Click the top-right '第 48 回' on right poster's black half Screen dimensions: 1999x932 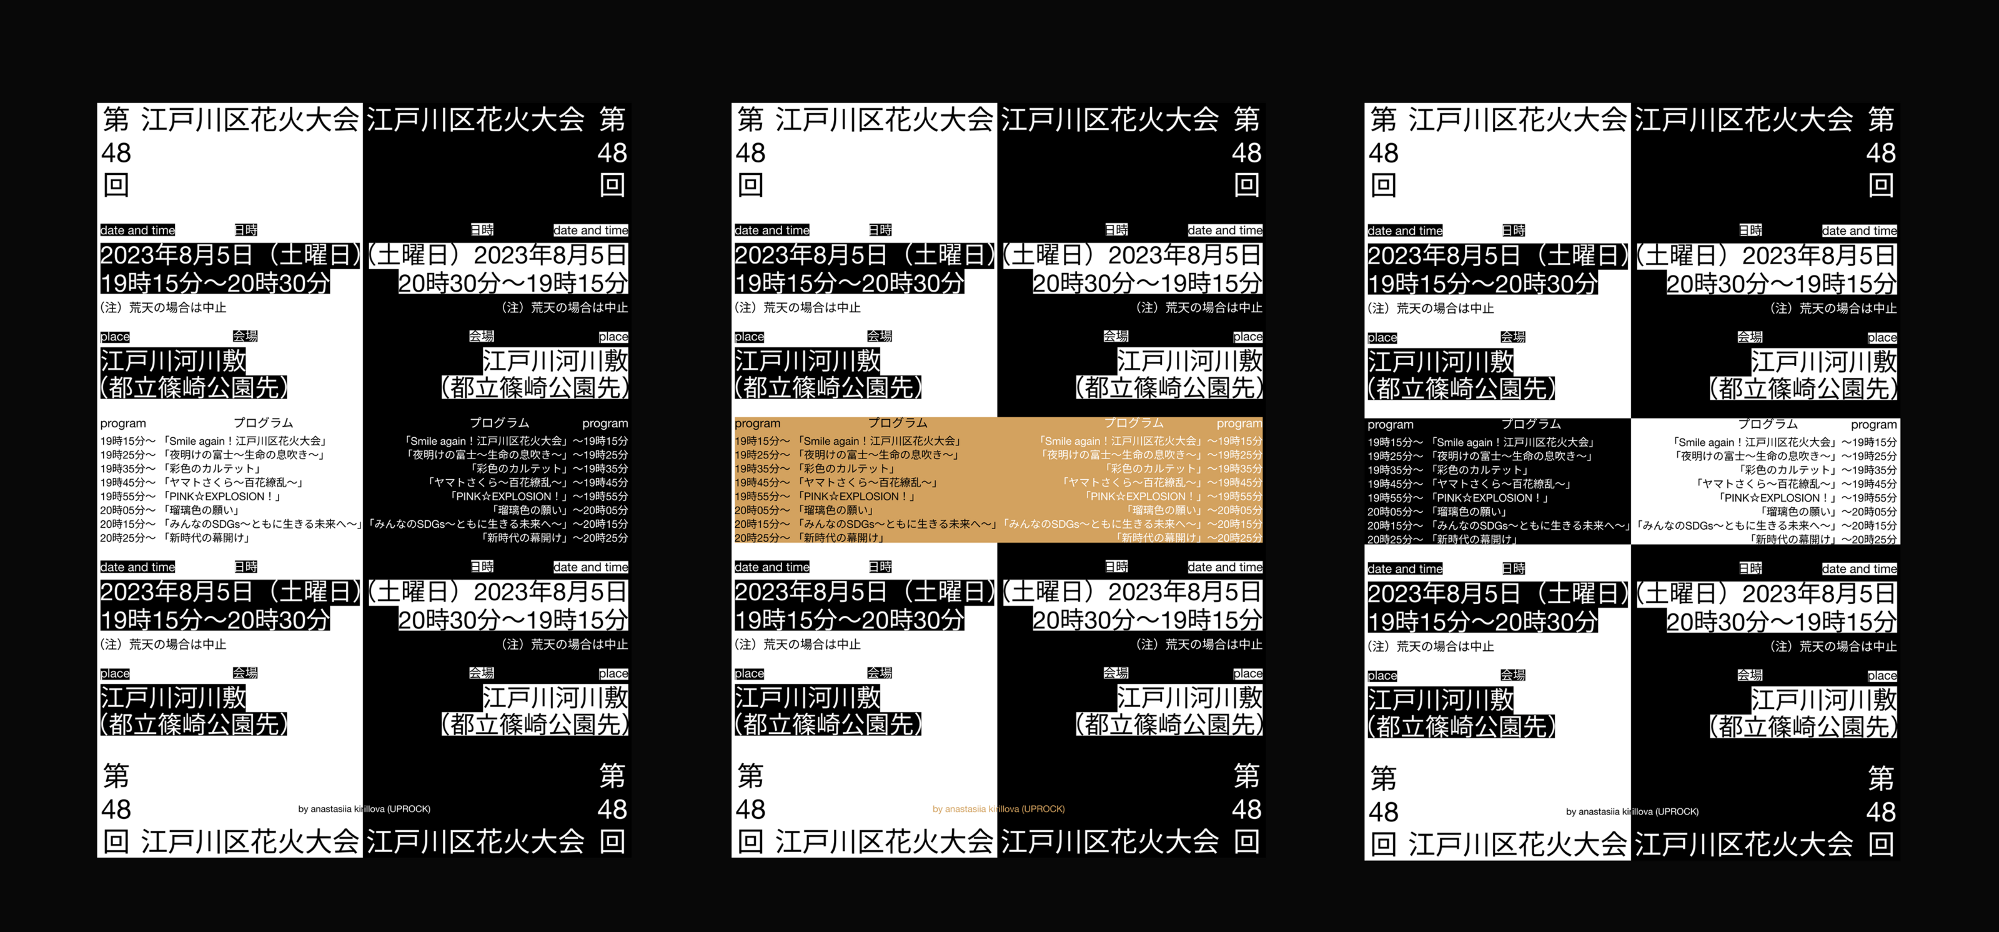[1880, 152]
